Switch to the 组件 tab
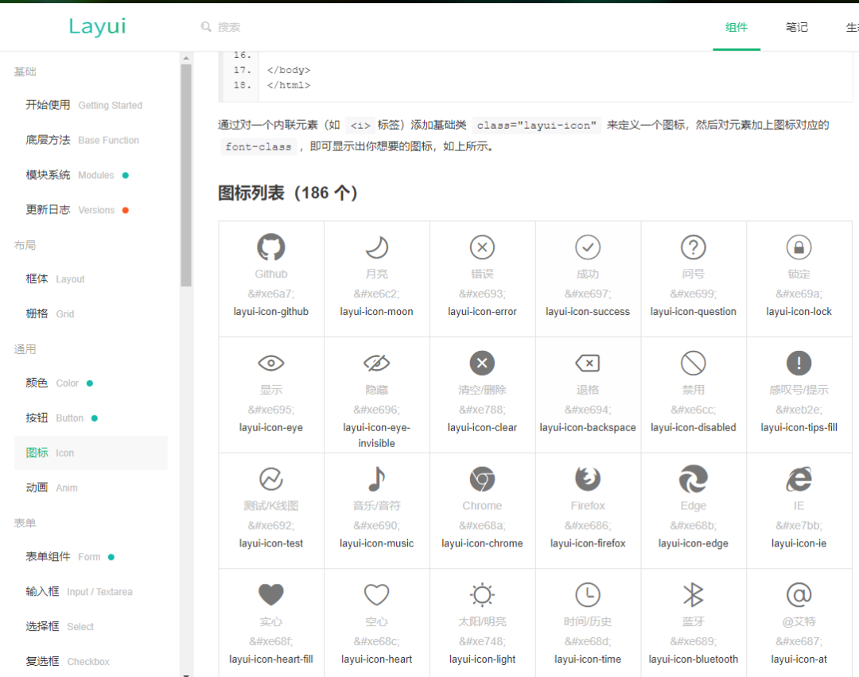 click(737, 27)
